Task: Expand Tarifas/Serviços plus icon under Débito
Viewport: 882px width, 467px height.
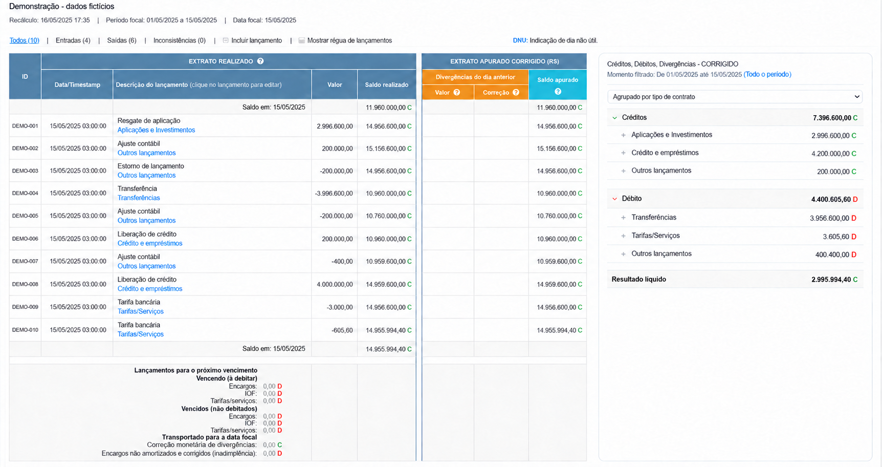Action: [x=623, y=236]
